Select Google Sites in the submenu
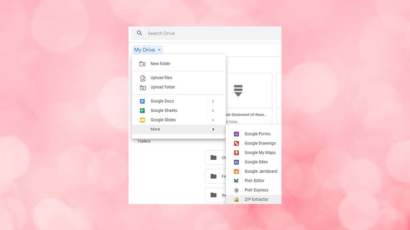The width and height of the screenshot is (410, 230). (254, 162)
